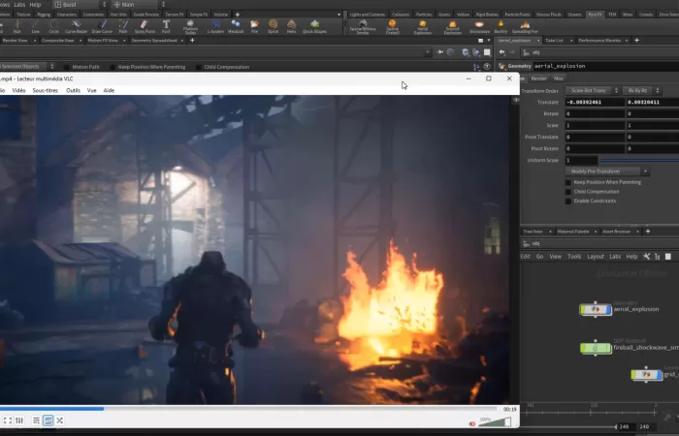Open the Build desktop dropdown
Viewport: 679px width, 436px height.
81,4
